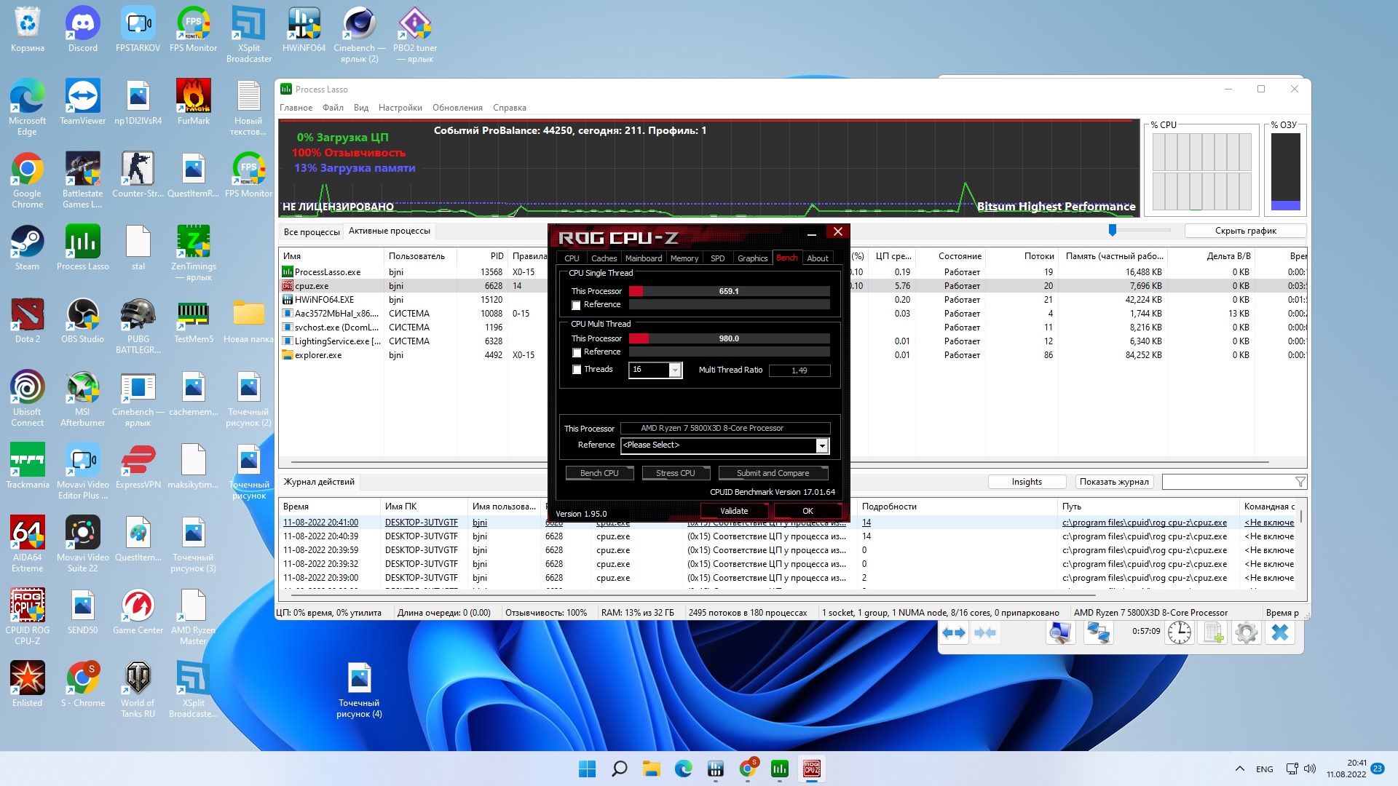Screen dimensions: 1398x786
Task: Open the Threads count dropdown
Action: point(675,370)
